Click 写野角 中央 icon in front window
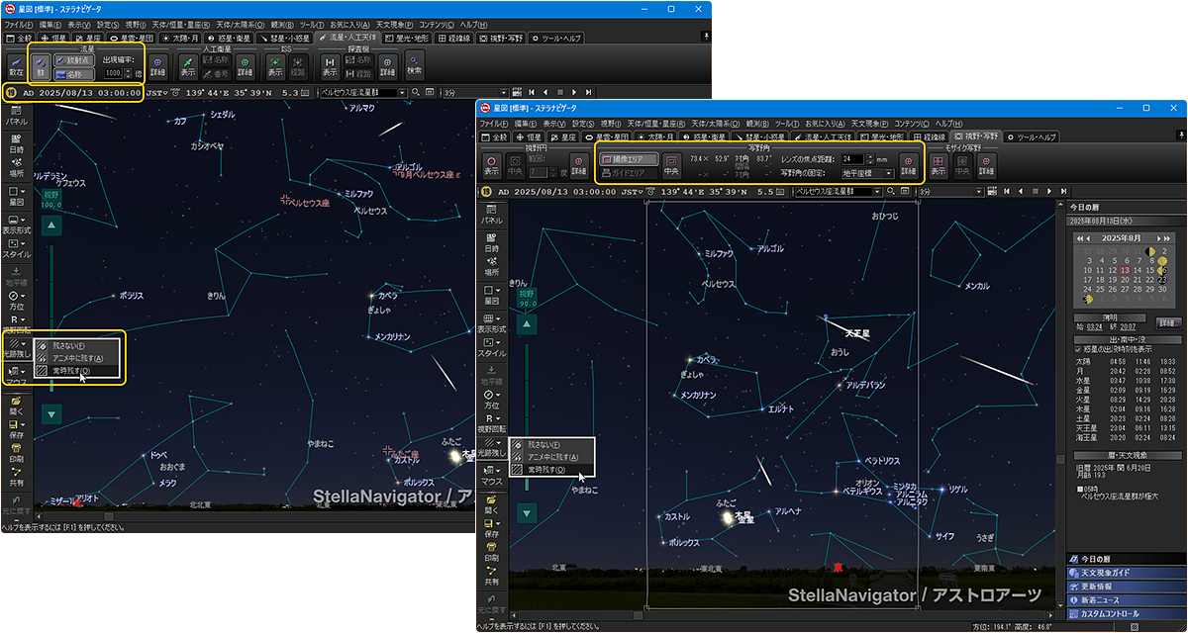The height and width of the screenshot is (633, 1188). pos(672,164)
